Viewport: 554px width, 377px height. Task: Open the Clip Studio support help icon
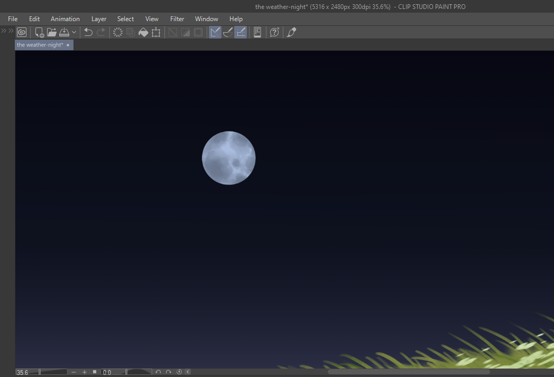coord(274,32)
